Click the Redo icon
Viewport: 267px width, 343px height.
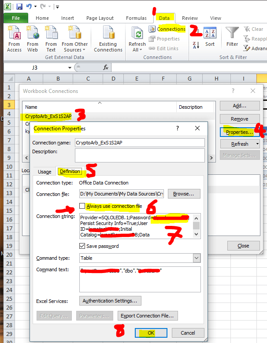pos(43,7)
